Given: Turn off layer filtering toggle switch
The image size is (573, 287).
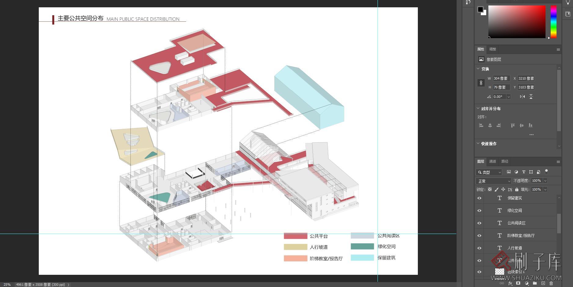Looking at the screenshot, I should [x=546, y=171].
